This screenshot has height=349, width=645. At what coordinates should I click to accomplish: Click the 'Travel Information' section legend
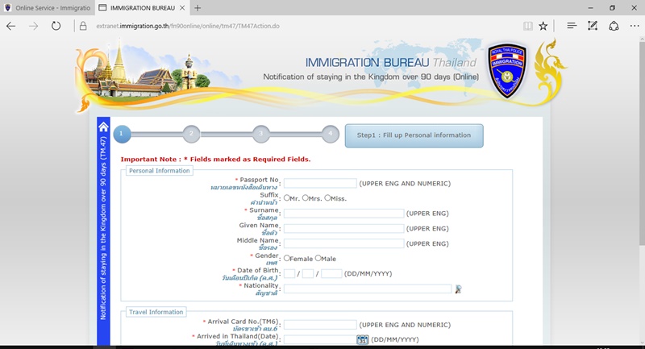pos(156,312)
